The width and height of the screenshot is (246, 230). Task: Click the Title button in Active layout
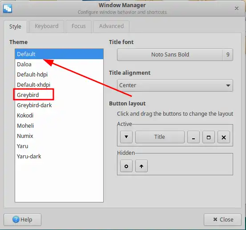tap(160, 137)
